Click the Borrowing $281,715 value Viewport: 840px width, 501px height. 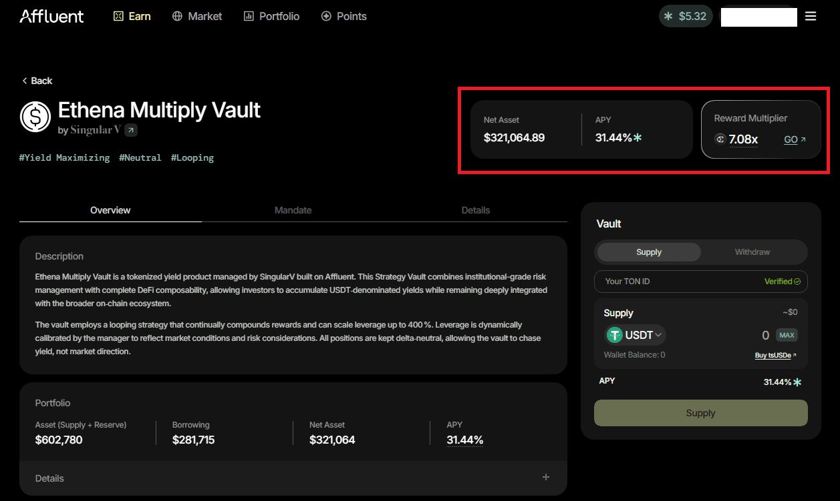pyautogui.click(x=193, y=440)
